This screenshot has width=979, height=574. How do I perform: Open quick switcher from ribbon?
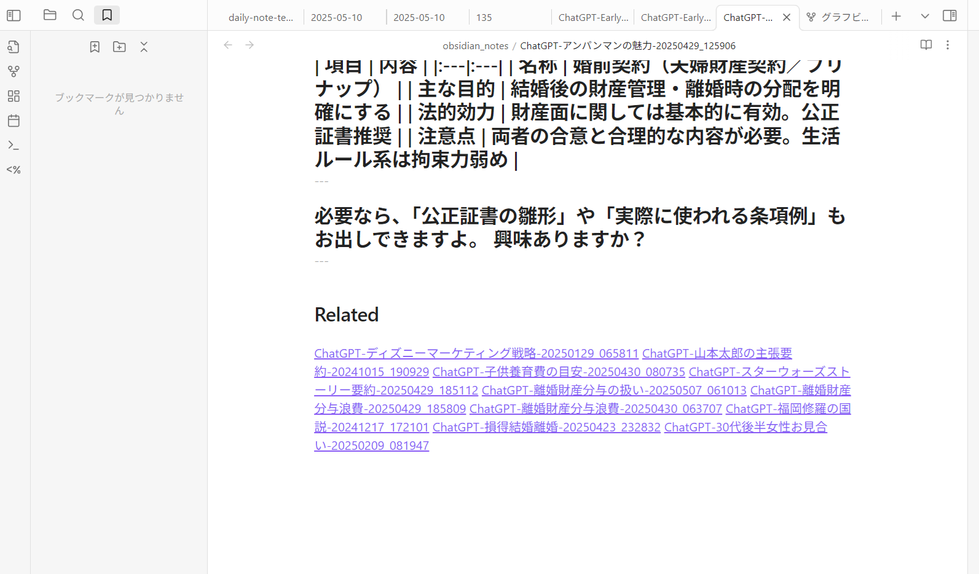click(x=14, y=47)
